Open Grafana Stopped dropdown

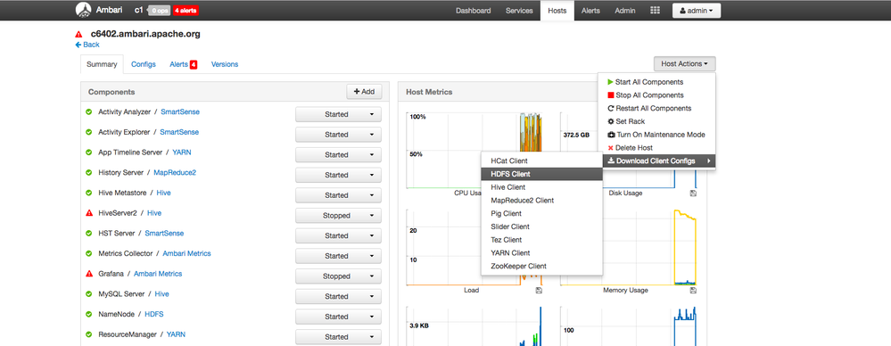click(x=338, y=276)
